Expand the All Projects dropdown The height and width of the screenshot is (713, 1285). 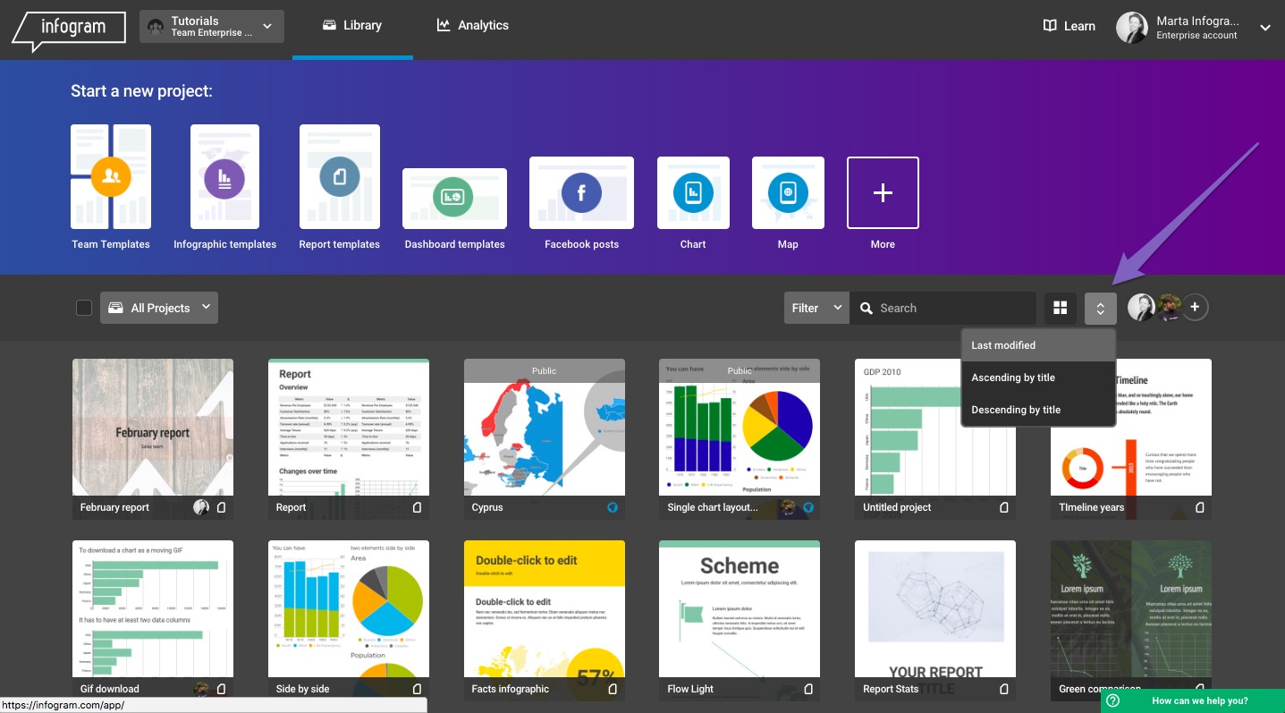tap(159, 308)
